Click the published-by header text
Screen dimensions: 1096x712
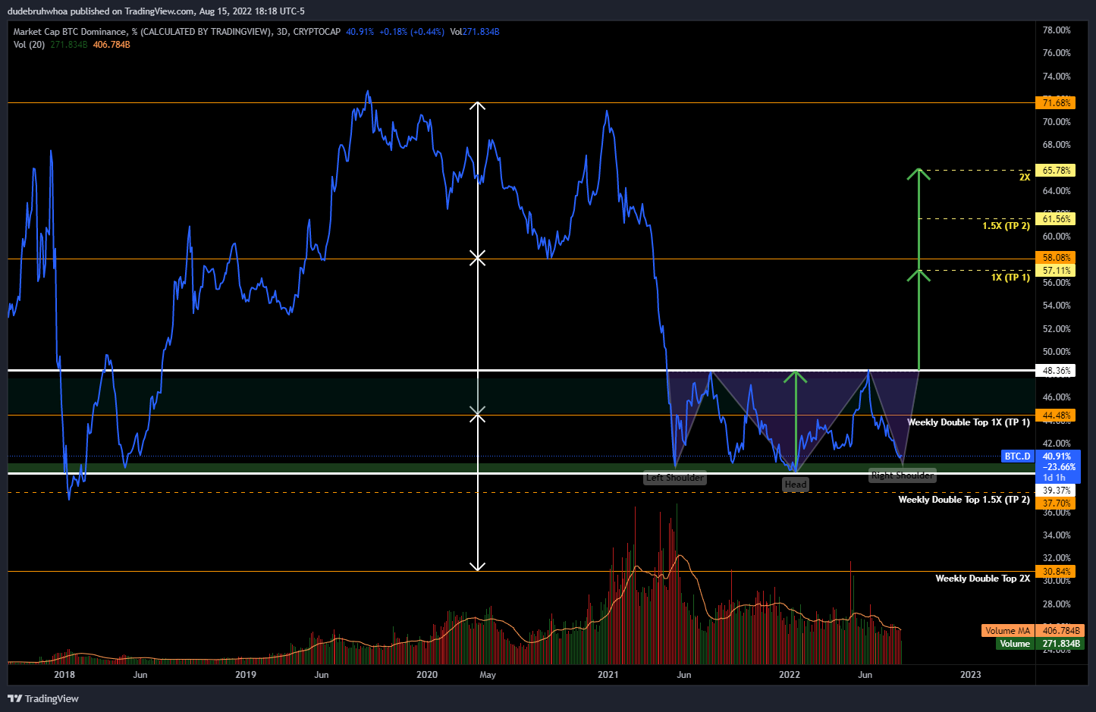point(156,11)
